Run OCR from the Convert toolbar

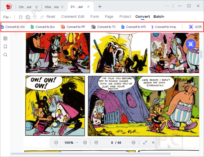point(195,27)
